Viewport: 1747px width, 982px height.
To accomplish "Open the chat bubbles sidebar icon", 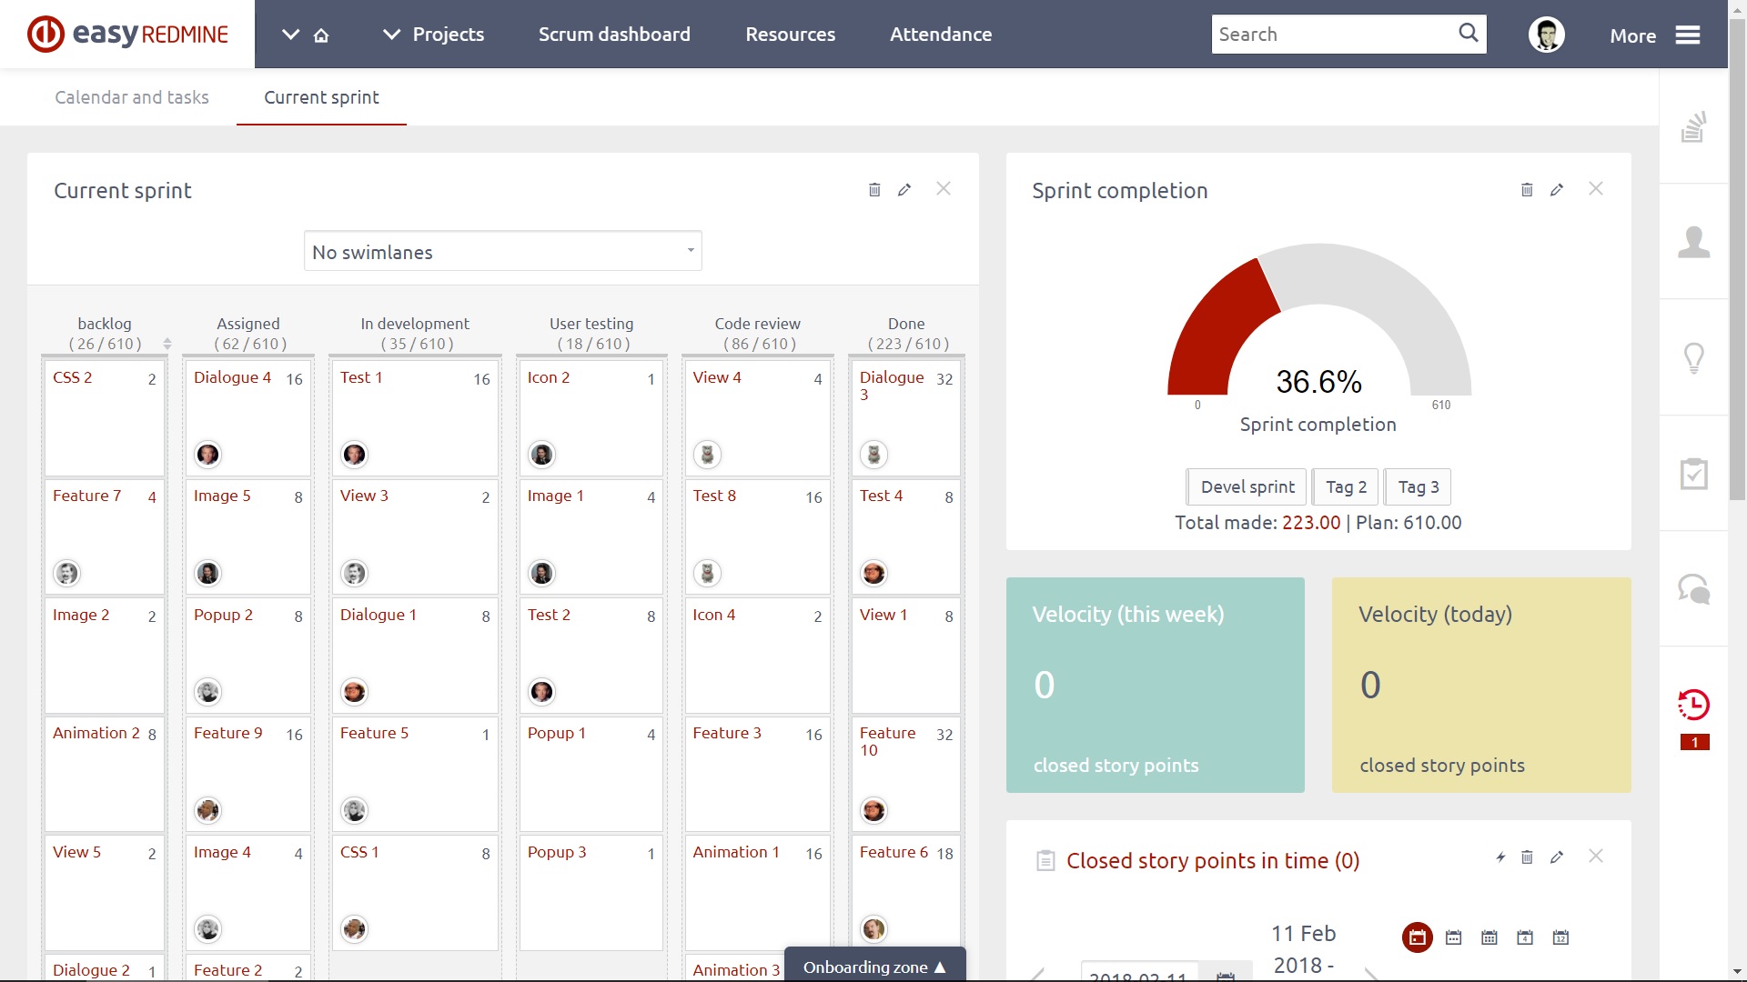I will 1693,589.
